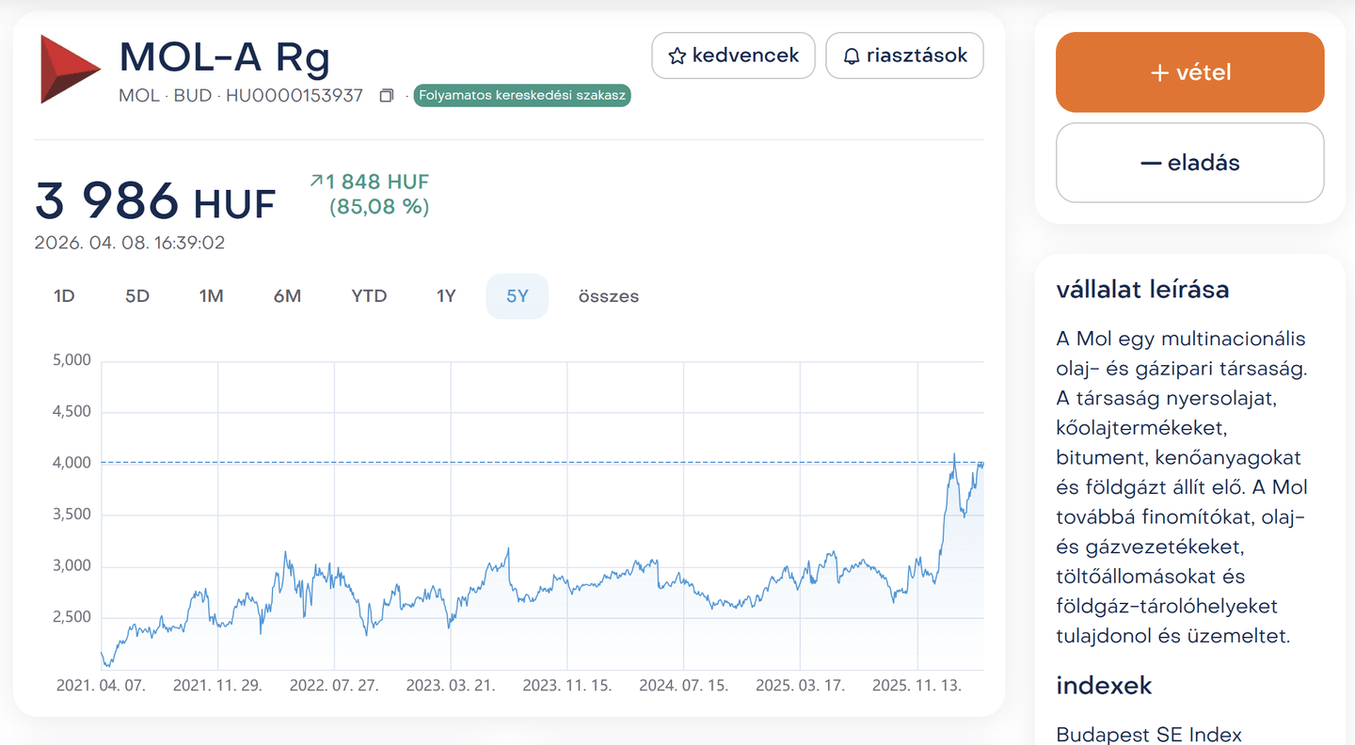This screenshot has height=745, width=1355.
Task: Click the 5,000 y-axis label
Action: pyautogui.click(x=72, y=360)
